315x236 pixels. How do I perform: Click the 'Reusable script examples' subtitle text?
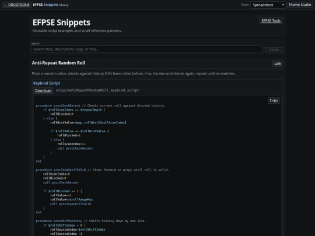point(77,31)
